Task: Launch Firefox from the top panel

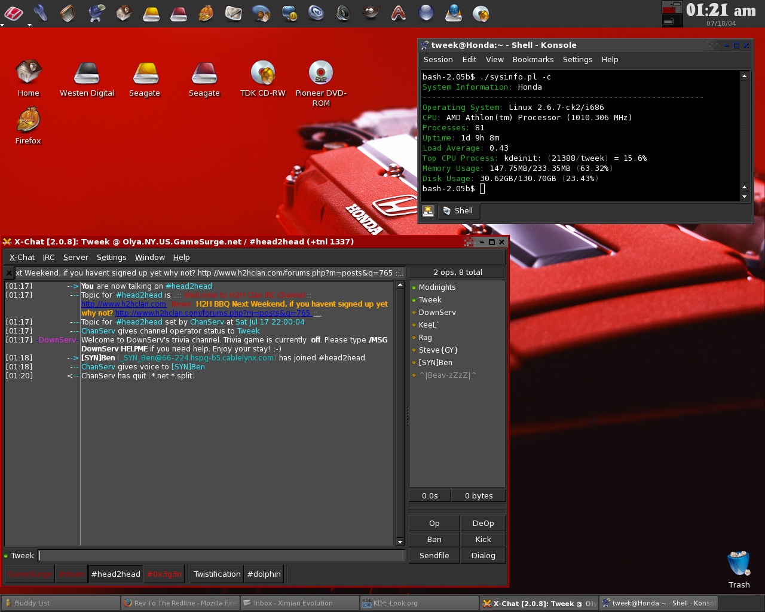Action: (206, 13)
